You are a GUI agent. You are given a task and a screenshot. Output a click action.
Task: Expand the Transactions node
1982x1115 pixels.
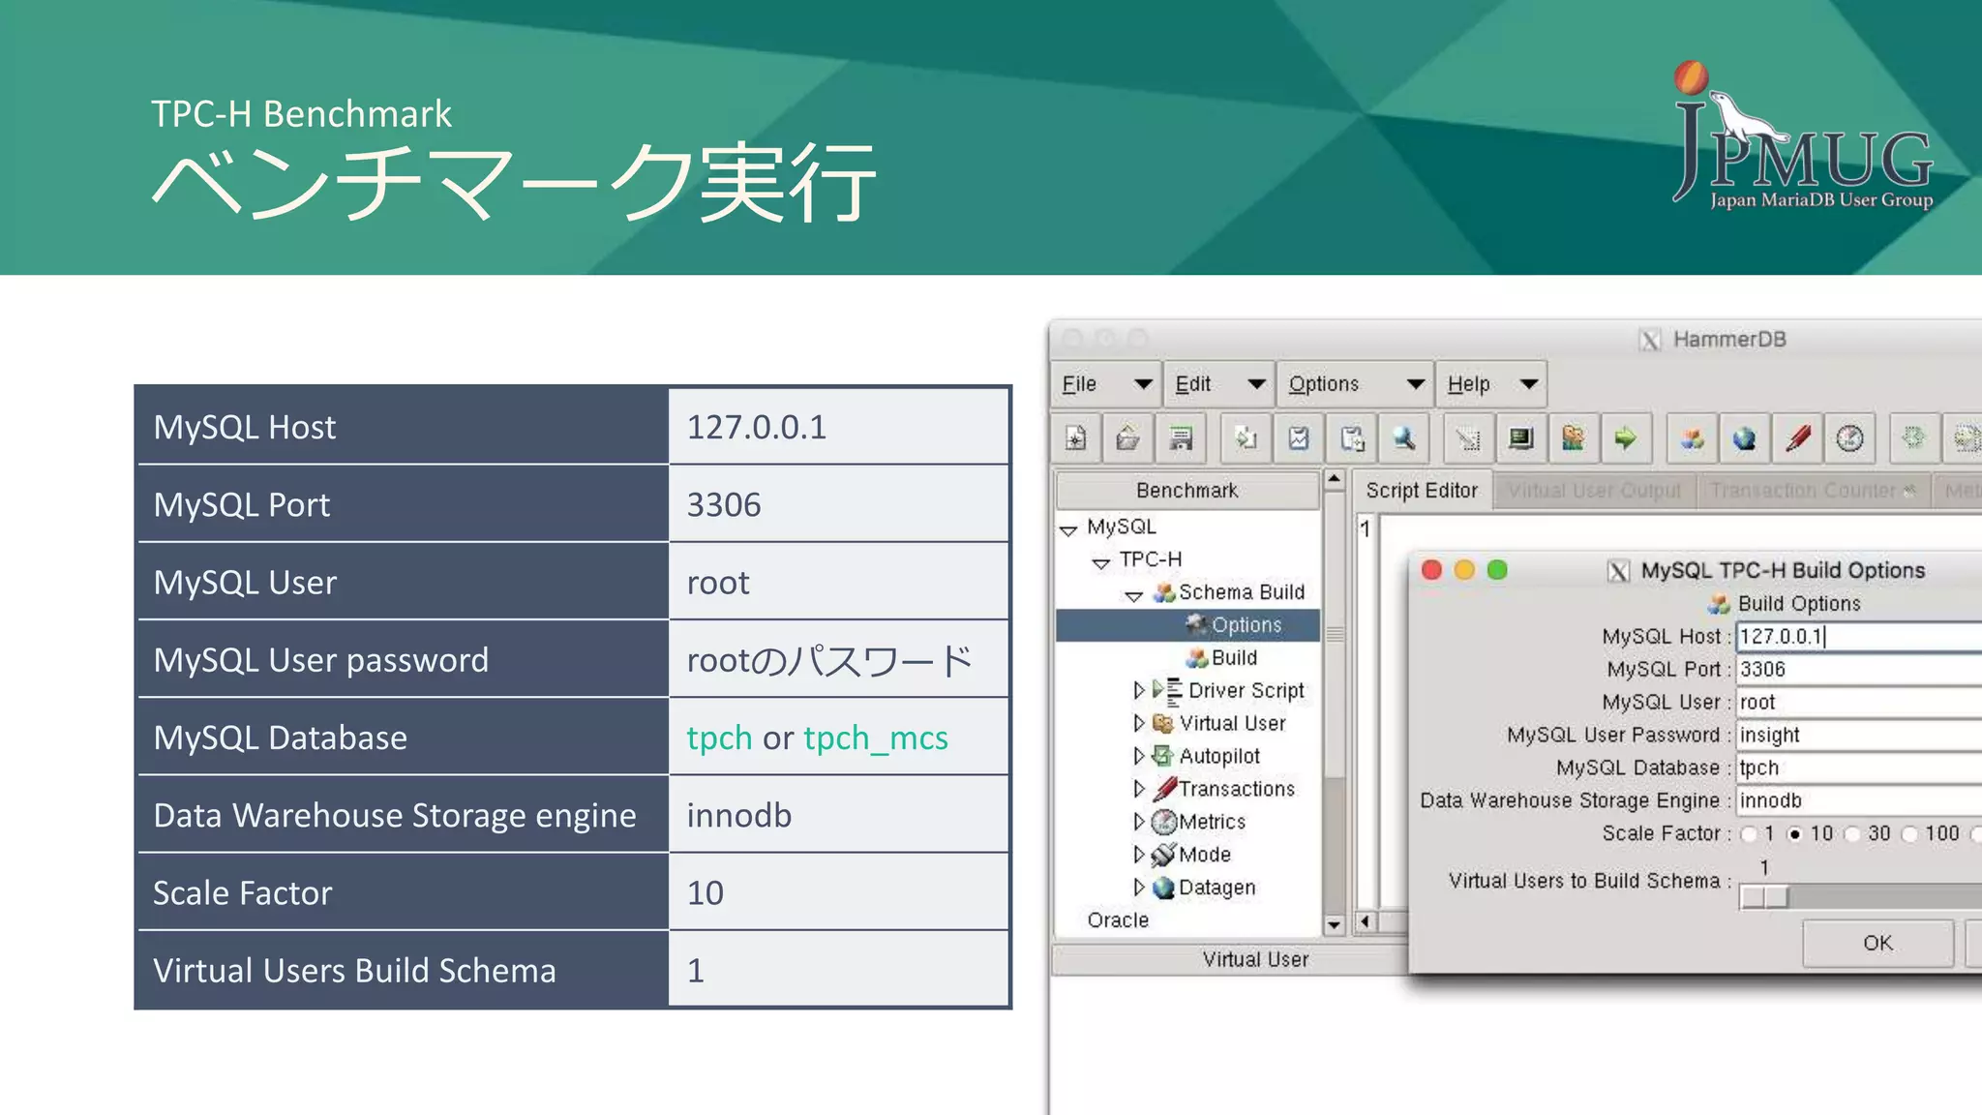[x=1139, y=789]
